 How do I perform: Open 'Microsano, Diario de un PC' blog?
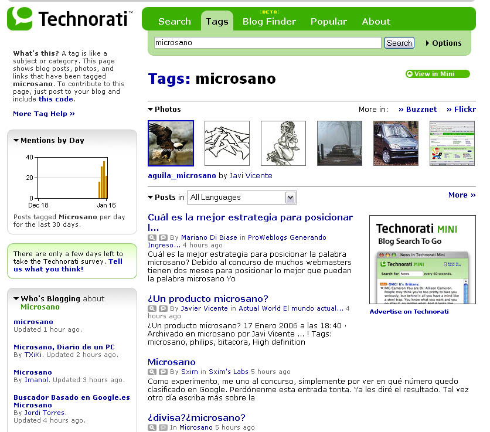[64, 347]
